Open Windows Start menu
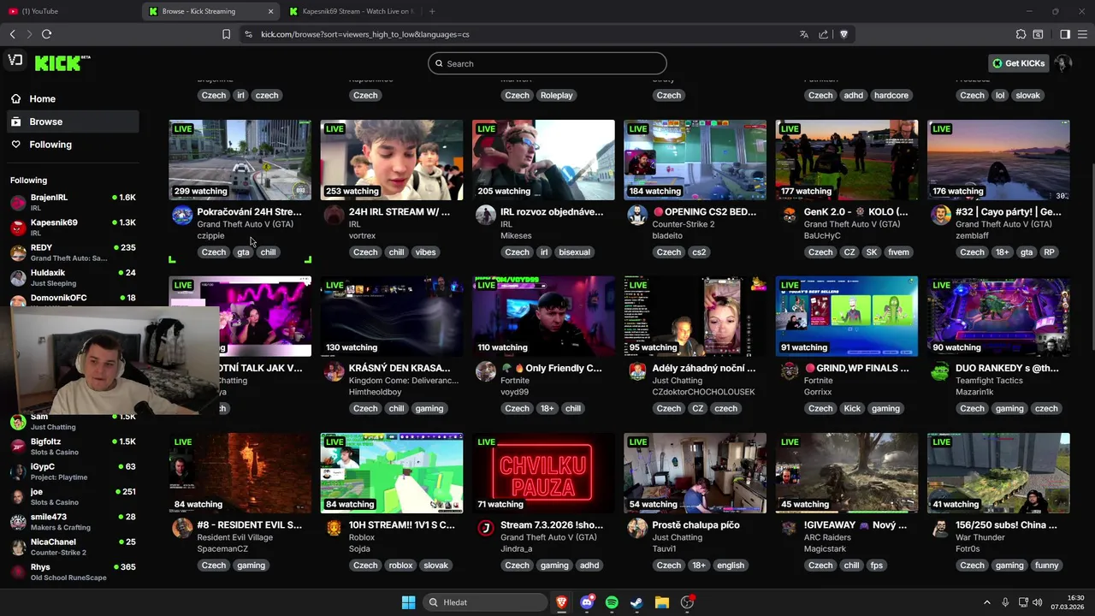Screen dimensions: 1095x616 click(x=409, y=602)
